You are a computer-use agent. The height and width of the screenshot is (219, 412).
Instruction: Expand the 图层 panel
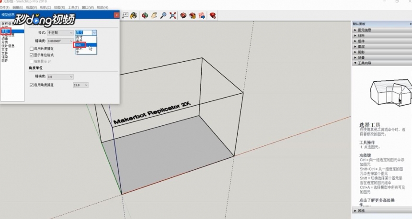(382, 47)
